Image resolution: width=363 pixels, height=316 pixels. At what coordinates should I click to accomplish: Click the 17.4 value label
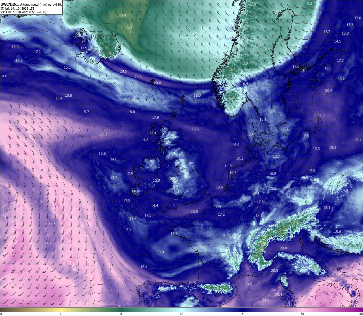[153, 133]
